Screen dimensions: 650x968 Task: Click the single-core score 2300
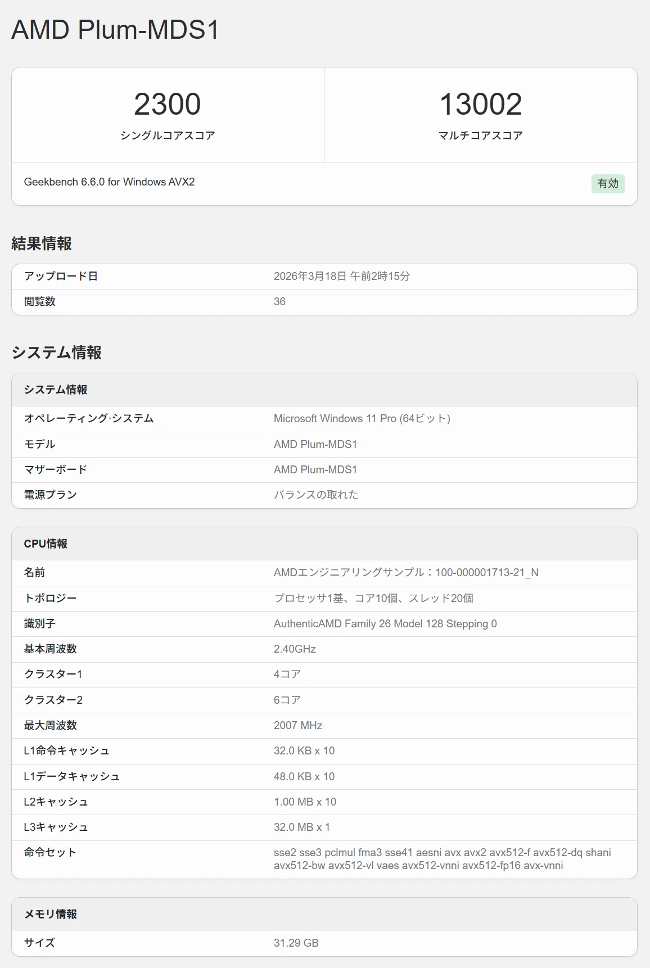coord(168,104)
